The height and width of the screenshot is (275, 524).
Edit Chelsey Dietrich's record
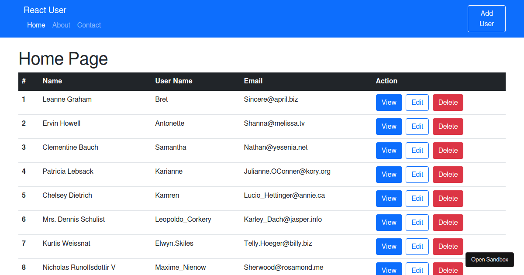(x=417, y=198)
